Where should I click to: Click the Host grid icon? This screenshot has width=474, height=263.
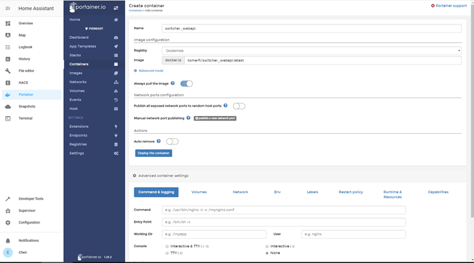116,109
